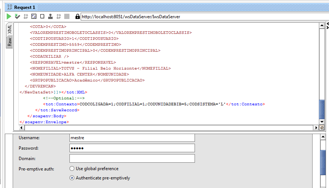Screen dimensions: 329x188
Task: Cancel request with the gray stop square
Action: click(x=67, y=16)
